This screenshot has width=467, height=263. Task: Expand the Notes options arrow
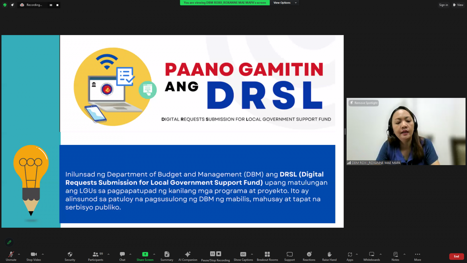[x=404, y=254]
